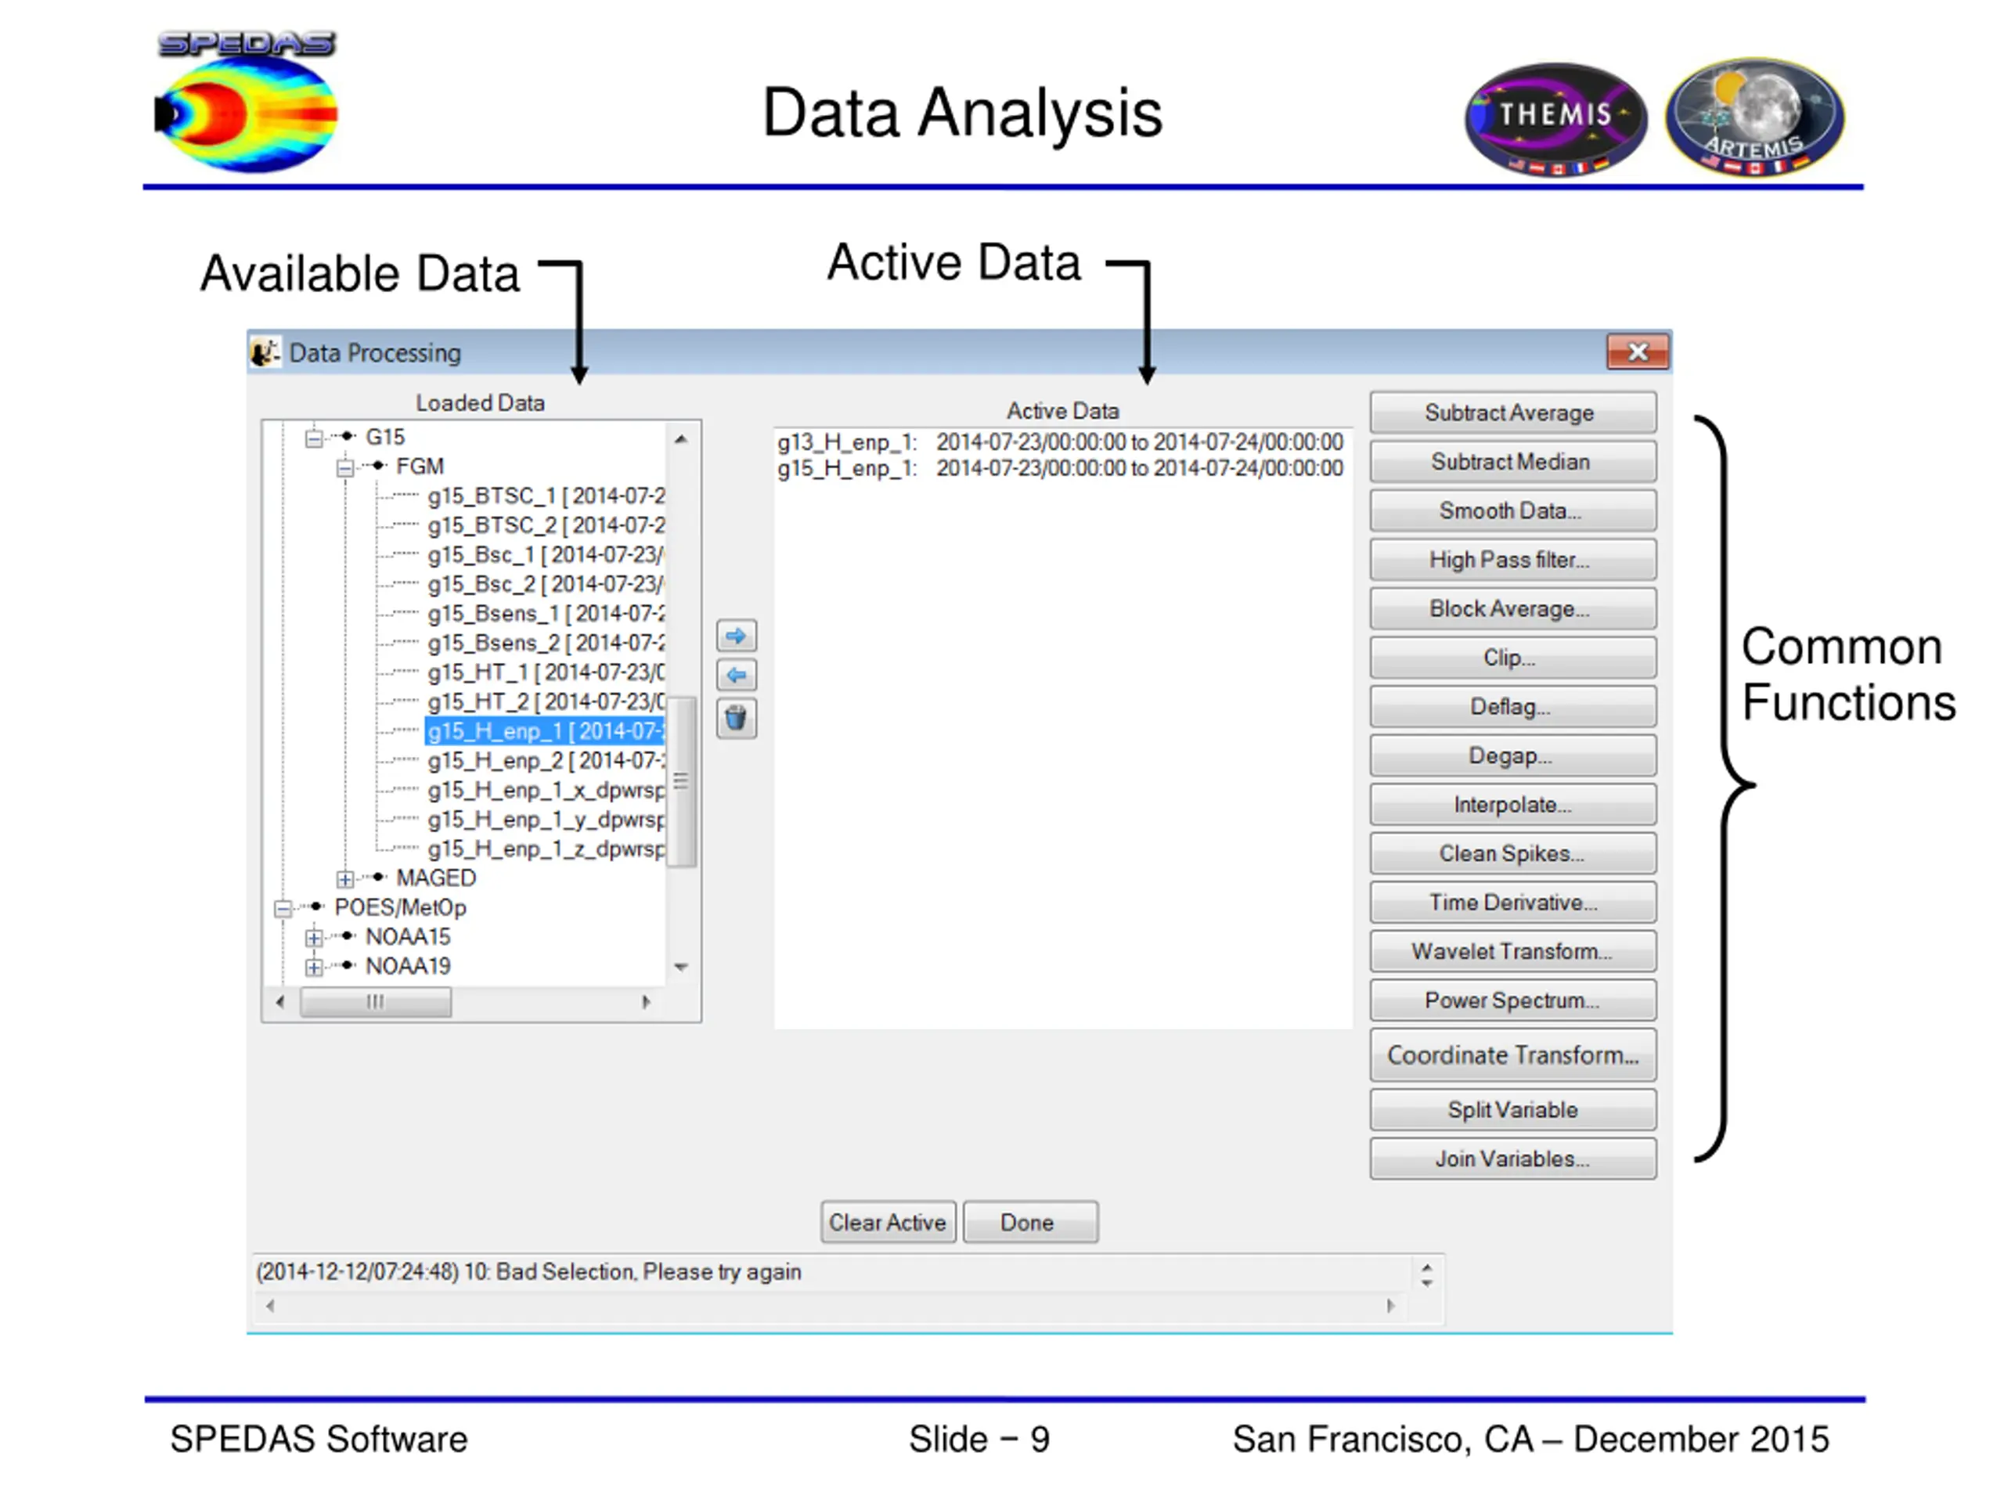Click Loaded Data vertical scrollbar up arrow

[681, 439]
